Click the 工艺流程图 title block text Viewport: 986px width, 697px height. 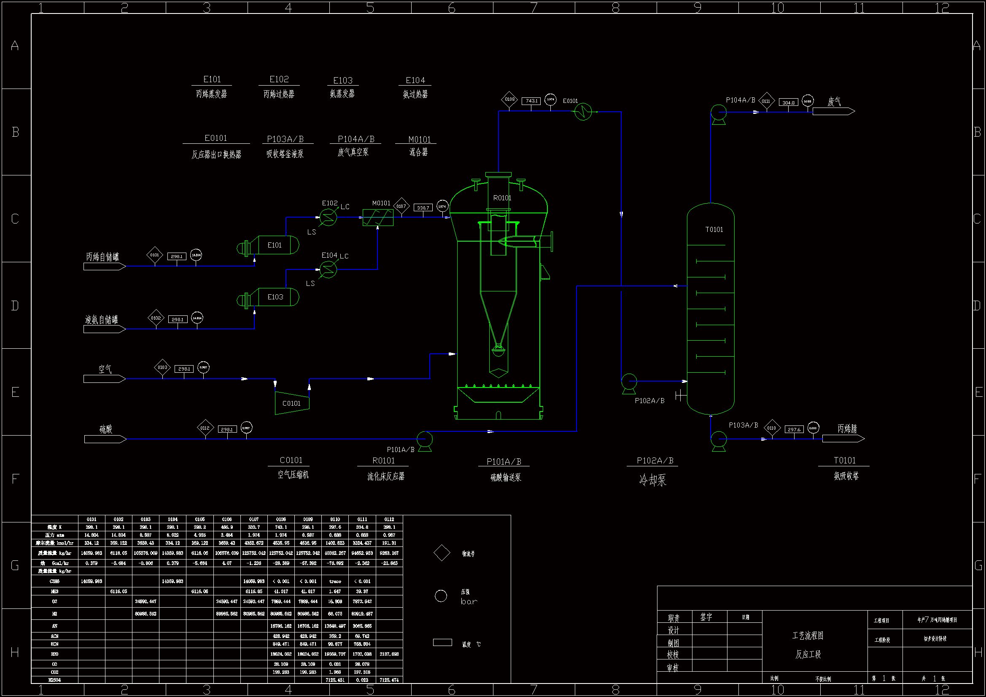point(808,636)
